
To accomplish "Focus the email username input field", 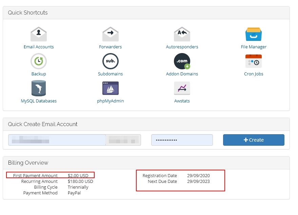I will click(x=57, y=140).
